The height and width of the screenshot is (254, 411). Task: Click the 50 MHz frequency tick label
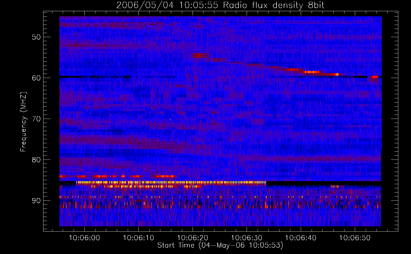(x=36, y=37)
